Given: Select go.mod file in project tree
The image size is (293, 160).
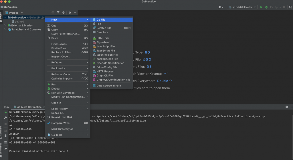Looking at the screenshot, I should click(x=18, y=21).
